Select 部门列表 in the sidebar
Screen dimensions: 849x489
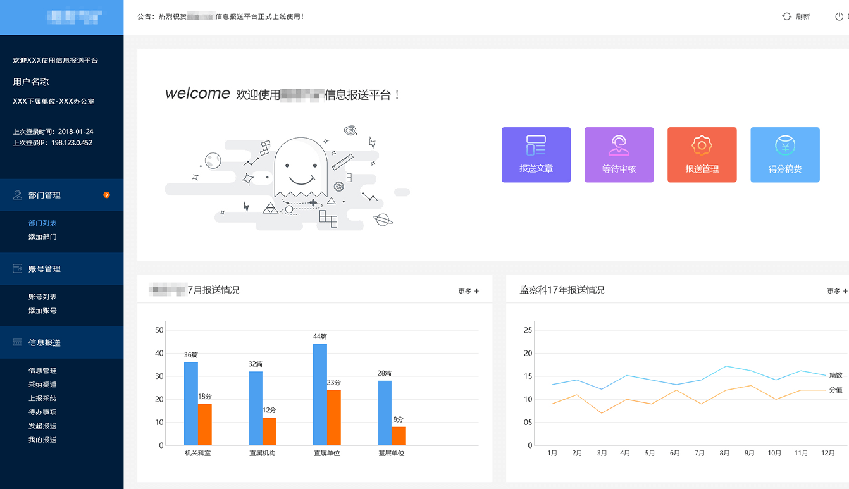coord(42,223)
